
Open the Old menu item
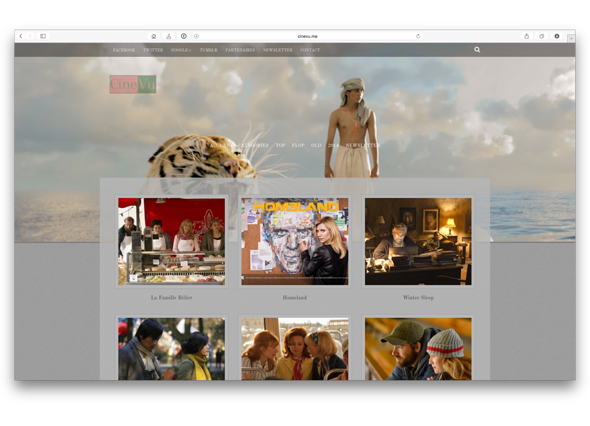316,145
